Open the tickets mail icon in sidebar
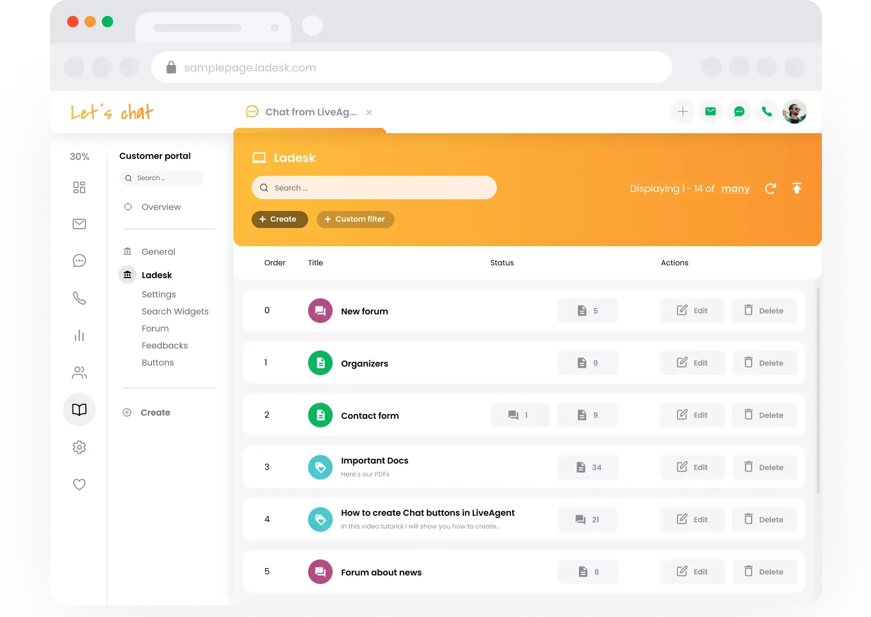Viewport: 871px width, 617px height. point(79,224)
